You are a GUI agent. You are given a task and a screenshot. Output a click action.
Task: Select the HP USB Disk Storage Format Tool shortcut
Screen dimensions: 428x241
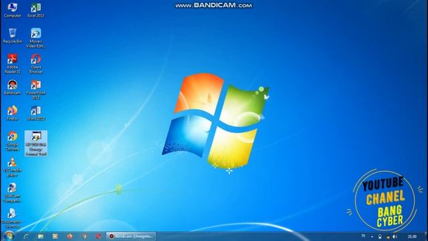[35, 143]
